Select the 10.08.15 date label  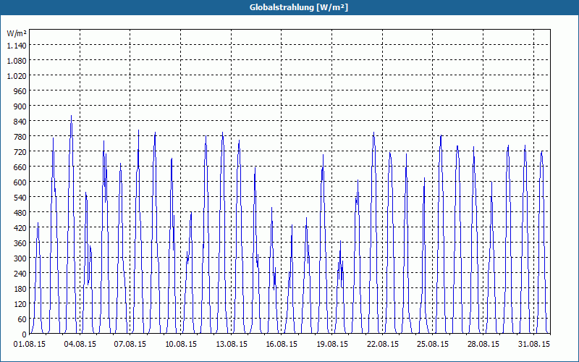181,344
